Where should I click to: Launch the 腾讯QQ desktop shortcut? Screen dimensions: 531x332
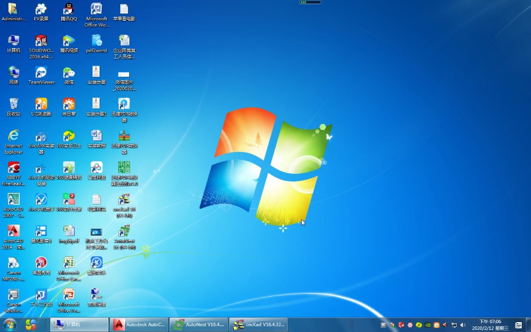tap(68, 10)
